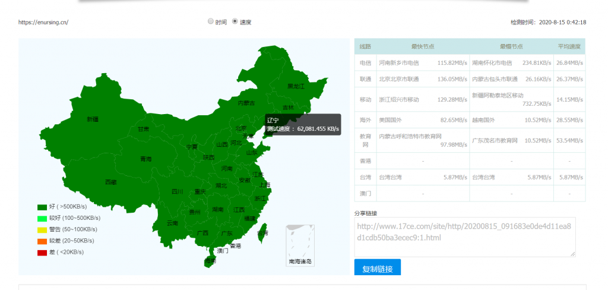The image size is (608, 290).
Task: Click the 电信 row label in table
Action: [365, 62]
